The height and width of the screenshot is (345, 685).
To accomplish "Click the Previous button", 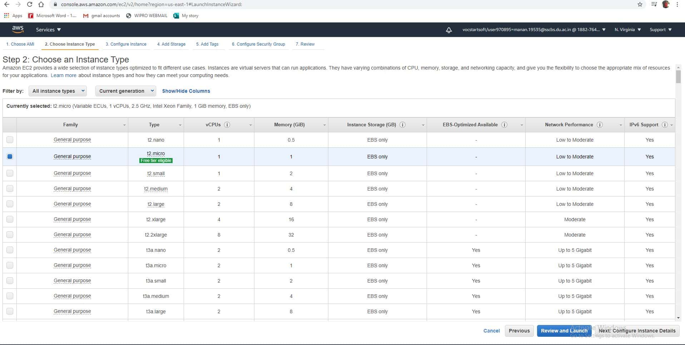I will point(519,331).
